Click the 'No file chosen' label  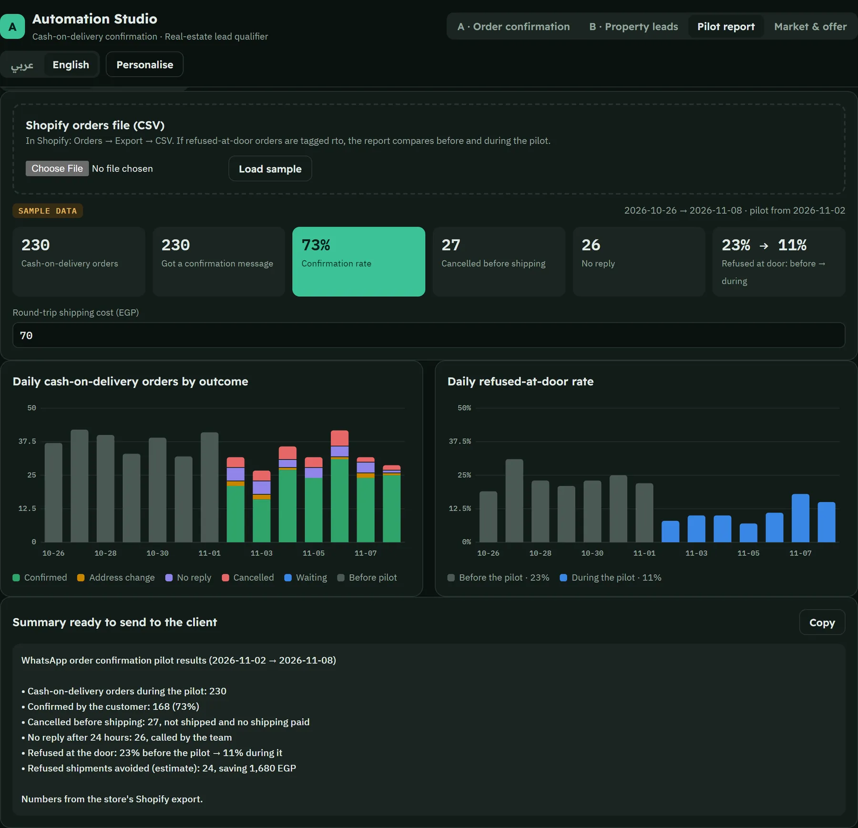pos(123,169)
